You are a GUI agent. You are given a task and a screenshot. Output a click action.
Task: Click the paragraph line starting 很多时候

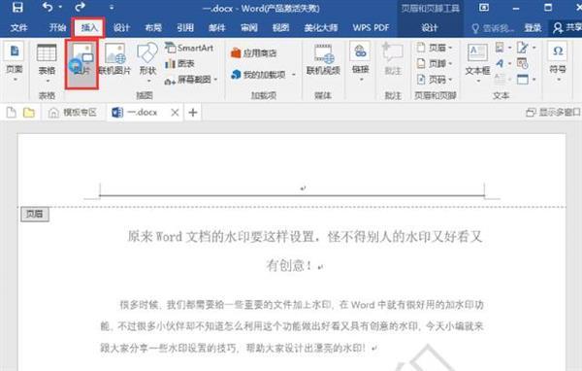click(x=301, y=305)
